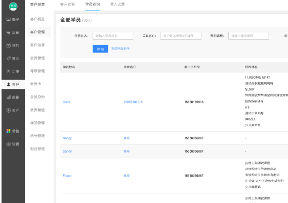This screenshot has height=203, width=288.
Task: Open 标签管理 in the submenu
Action: 37,123
